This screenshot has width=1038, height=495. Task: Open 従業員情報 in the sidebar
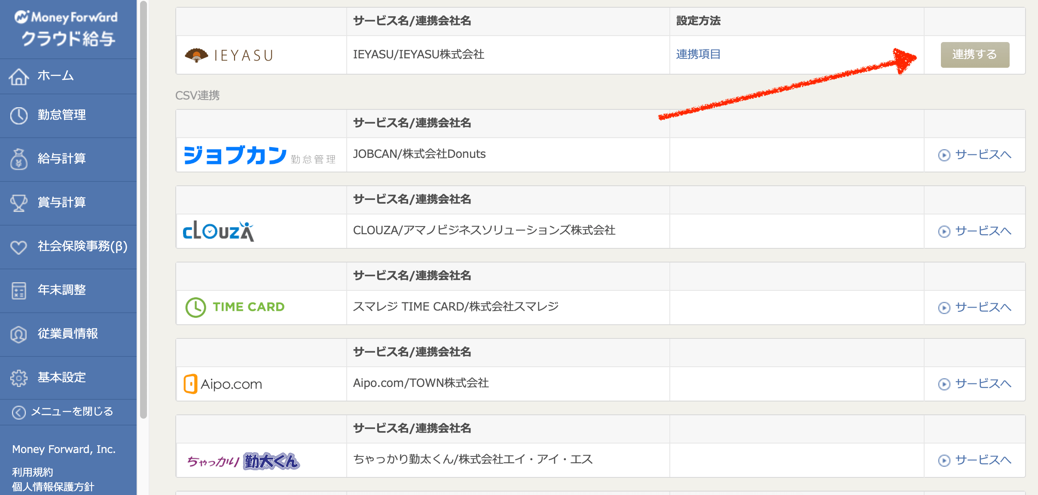pos(68,334)
